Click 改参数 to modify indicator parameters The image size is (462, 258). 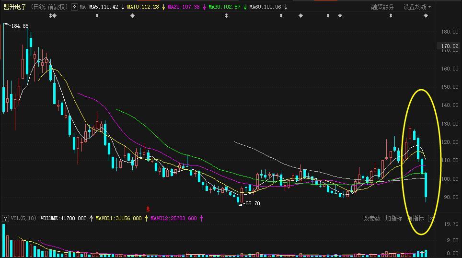pyautogui.click(x=372, y=219)
